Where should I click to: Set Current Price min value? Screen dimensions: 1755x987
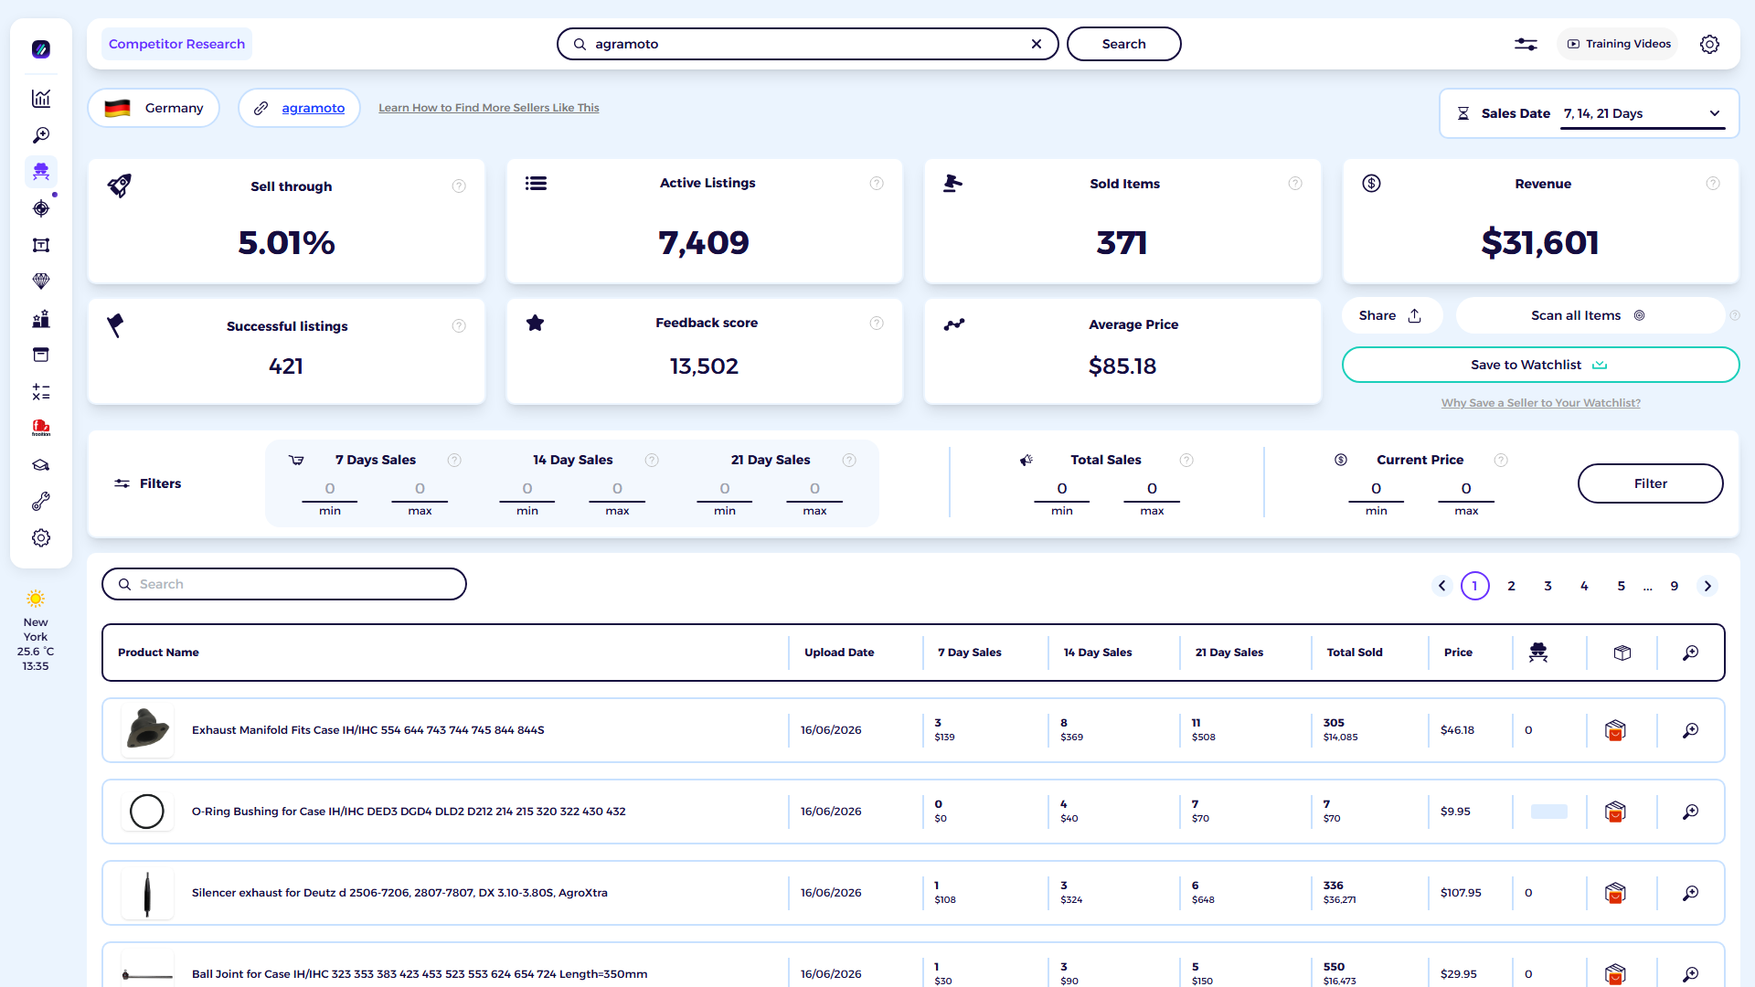pos(1376,489)
